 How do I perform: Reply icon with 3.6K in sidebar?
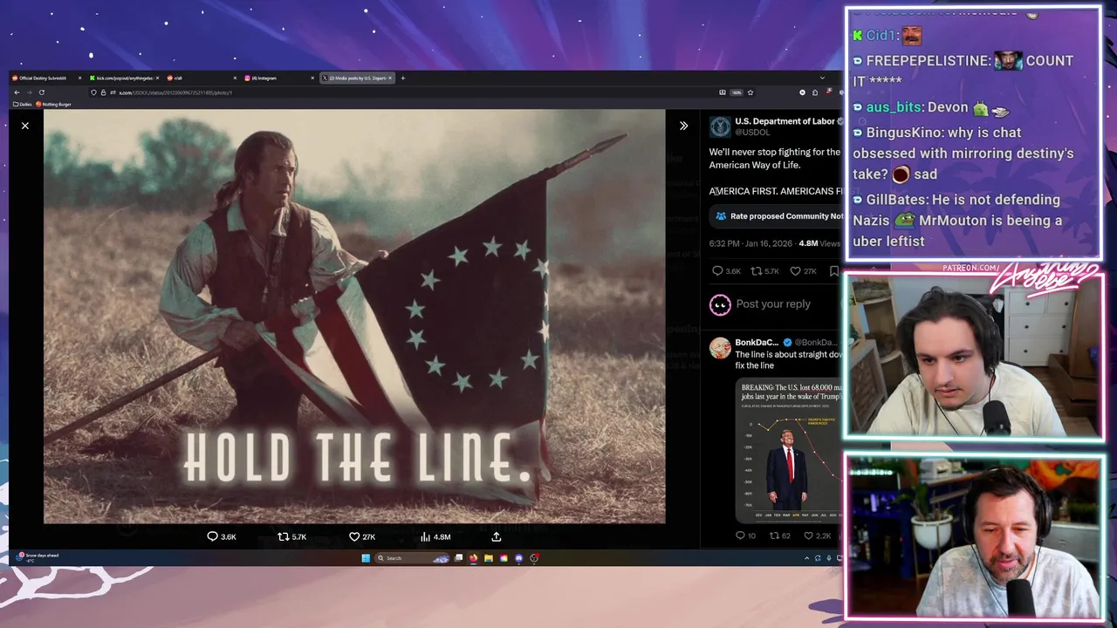[x=726, y=271]
